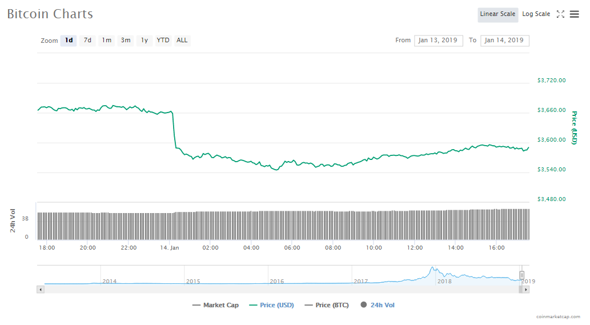Click the To date field
This screenshot has width=590, height=325.
point(504,41)
